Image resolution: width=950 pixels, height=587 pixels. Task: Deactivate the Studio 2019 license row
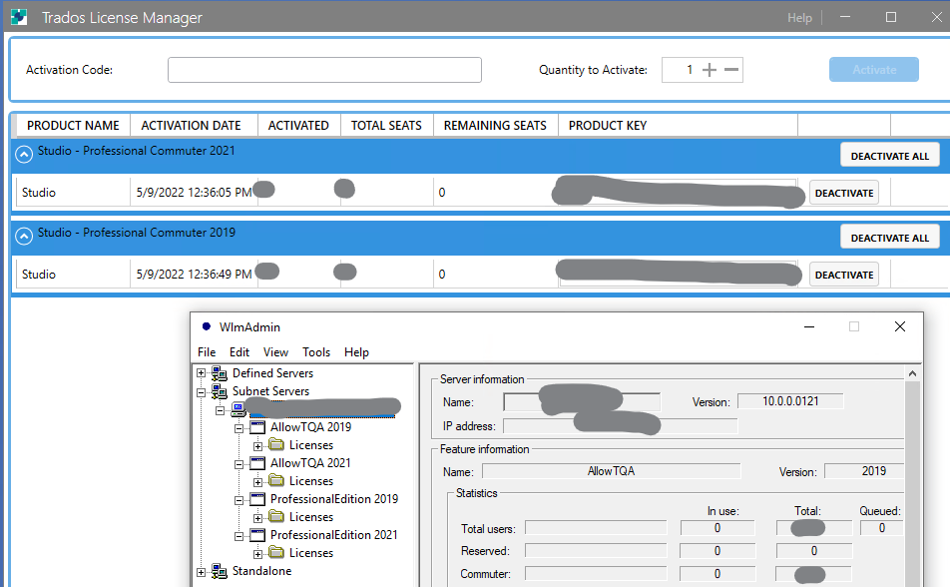[844, 275]
